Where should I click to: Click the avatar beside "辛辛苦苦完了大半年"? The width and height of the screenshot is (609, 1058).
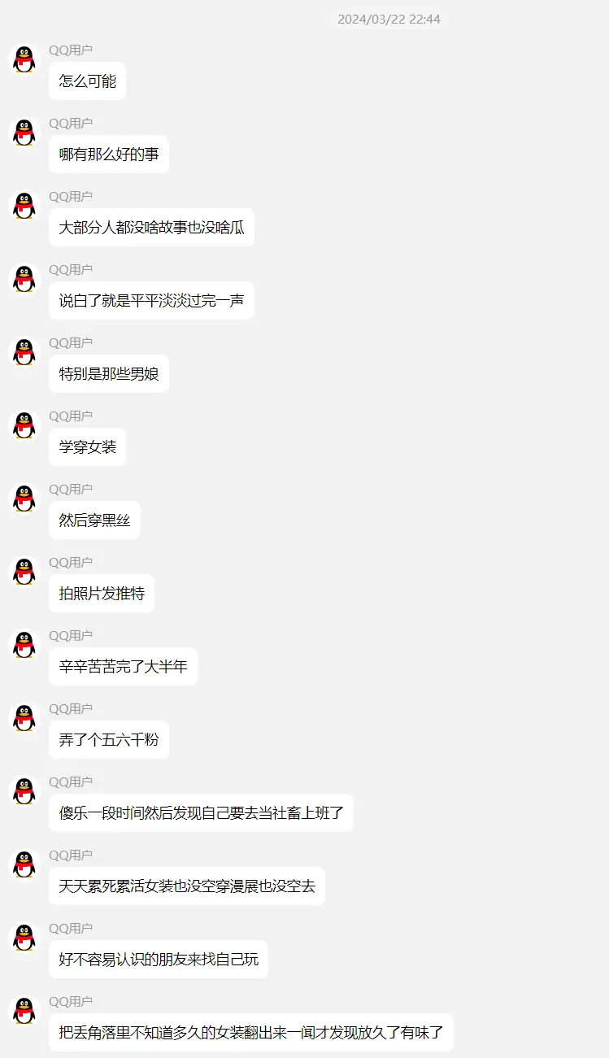pyautogui.click(x=24, y=646)
